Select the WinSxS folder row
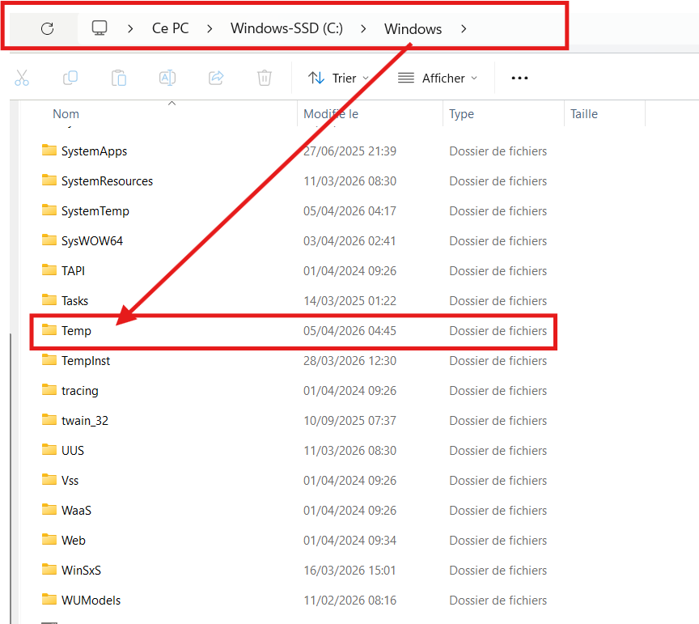 click(x=81, y=571)
